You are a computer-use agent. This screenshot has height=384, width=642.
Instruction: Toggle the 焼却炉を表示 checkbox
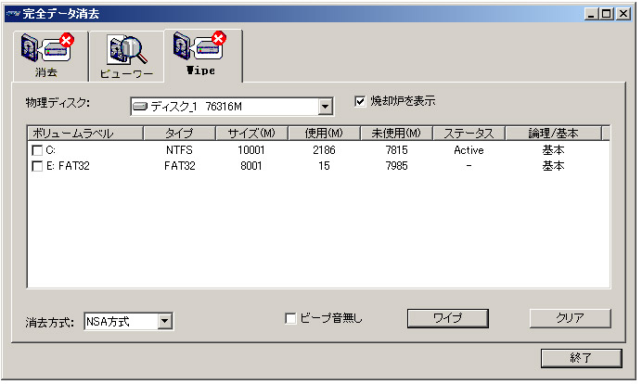(x=360, y=101)
